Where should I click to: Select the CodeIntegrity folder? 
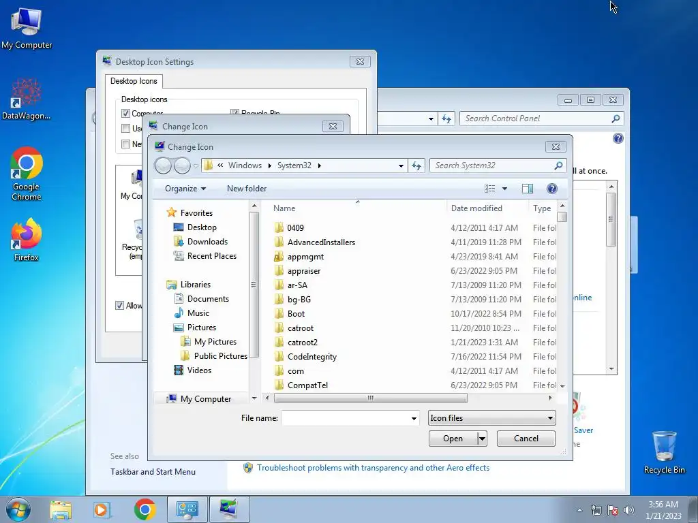coord(312,357)
